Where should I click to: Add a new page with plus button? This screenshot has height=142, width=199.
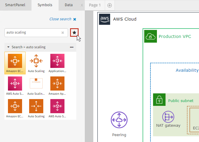pyautogui.click(x=109, y=5)
